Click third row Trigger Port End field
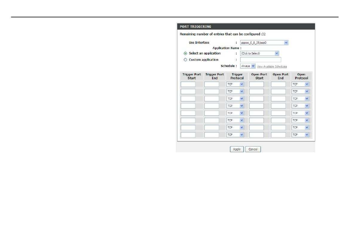 (212, 98)
